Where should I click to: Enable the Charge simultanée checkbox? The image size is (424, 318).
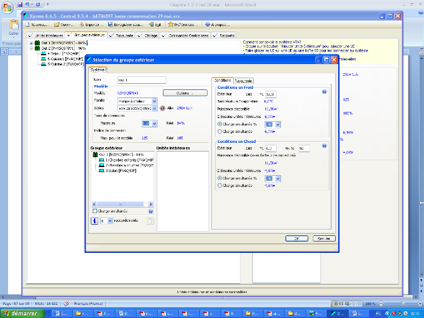click(94, 212)
